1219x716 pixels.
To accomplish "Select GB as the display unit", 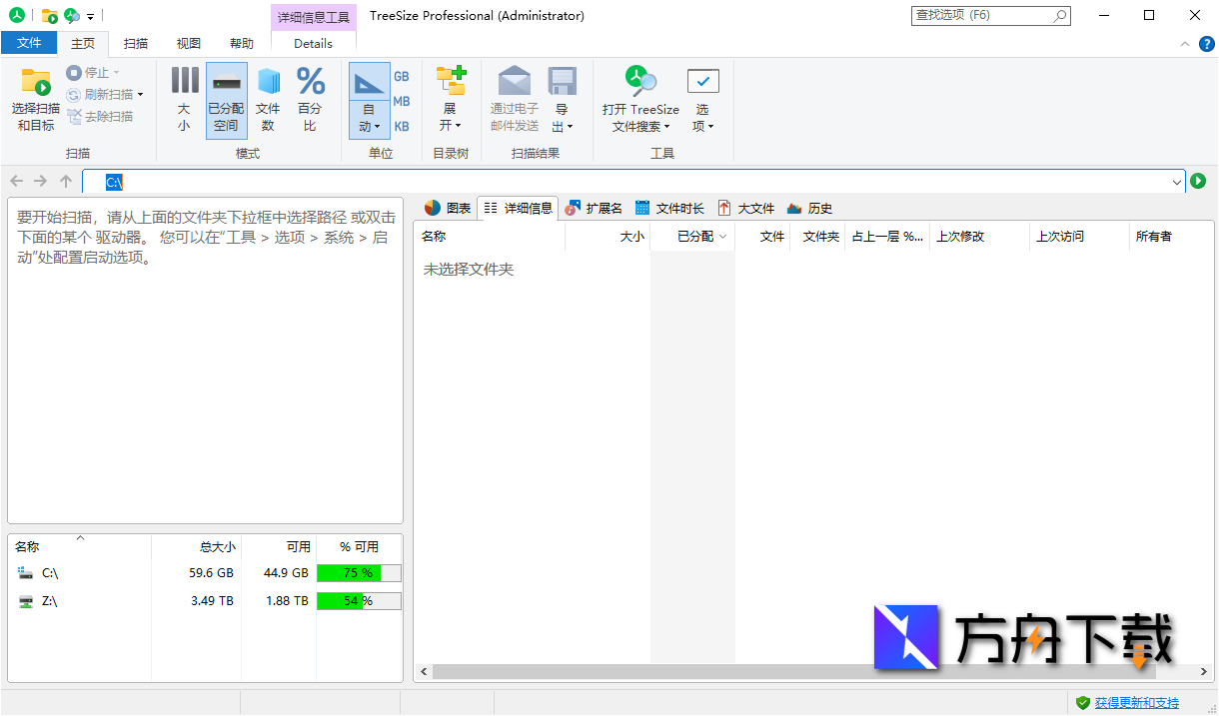I will [401, 76].
